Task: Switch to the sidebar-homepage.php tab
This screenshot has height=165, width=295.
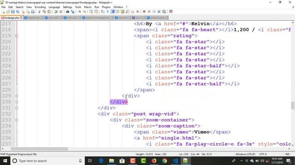Action: pyautogui.click(x=97, y=18)
